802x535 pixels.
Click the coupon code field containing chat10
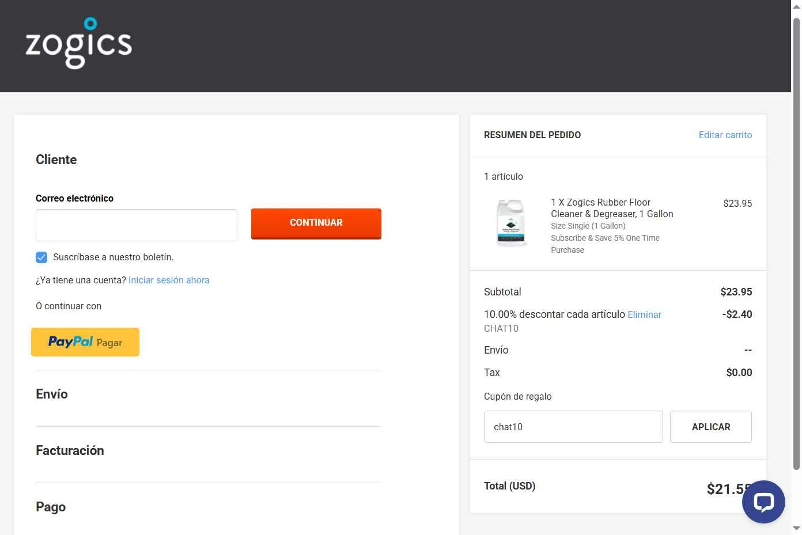[573, 427]
